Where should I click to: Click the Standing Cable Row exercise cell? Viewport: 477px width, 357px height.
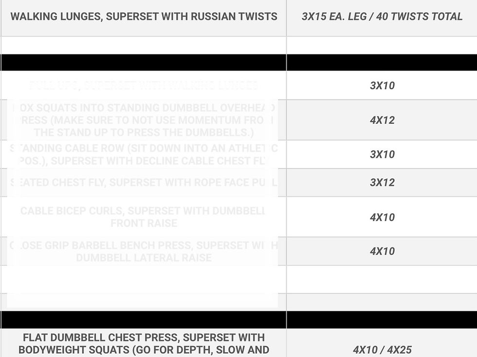pos(144,154)
